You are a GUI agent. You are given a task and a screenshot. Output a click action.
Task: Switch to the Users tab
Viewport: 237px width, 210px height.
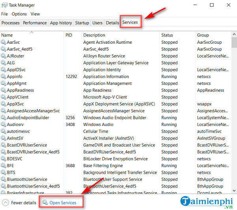(97, 23)
